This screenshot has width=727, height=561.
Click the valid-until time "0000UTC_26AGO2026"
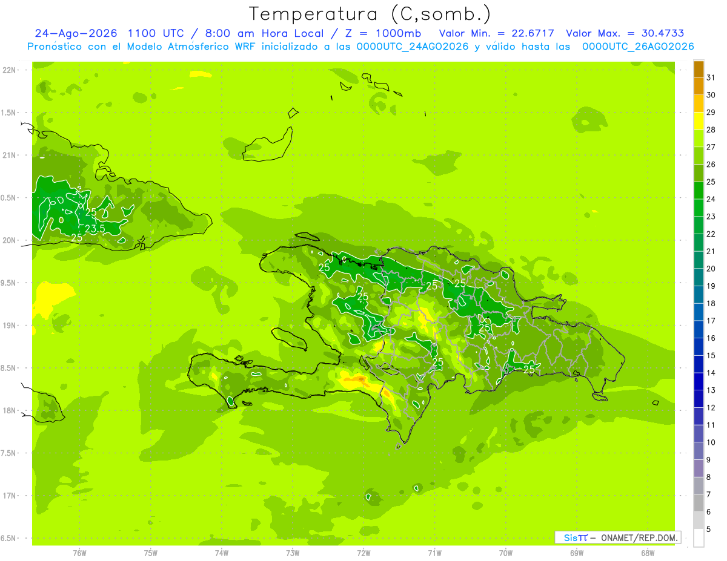(x=638, y=47)
